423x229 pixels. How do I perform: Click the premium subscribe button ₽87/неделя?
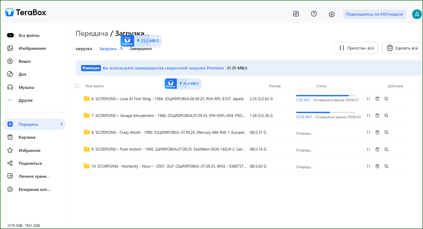coord(375,14)
